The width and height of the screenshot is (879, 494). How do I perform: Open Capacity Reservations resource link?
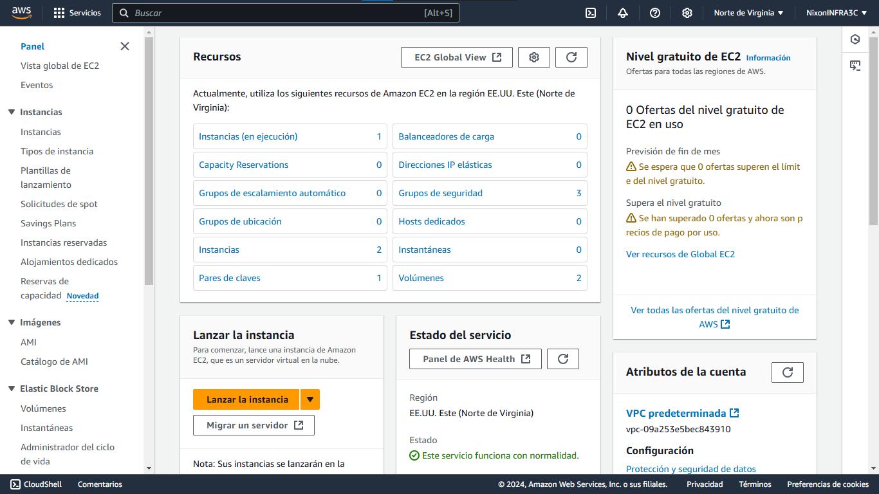[x=243, y=165]
